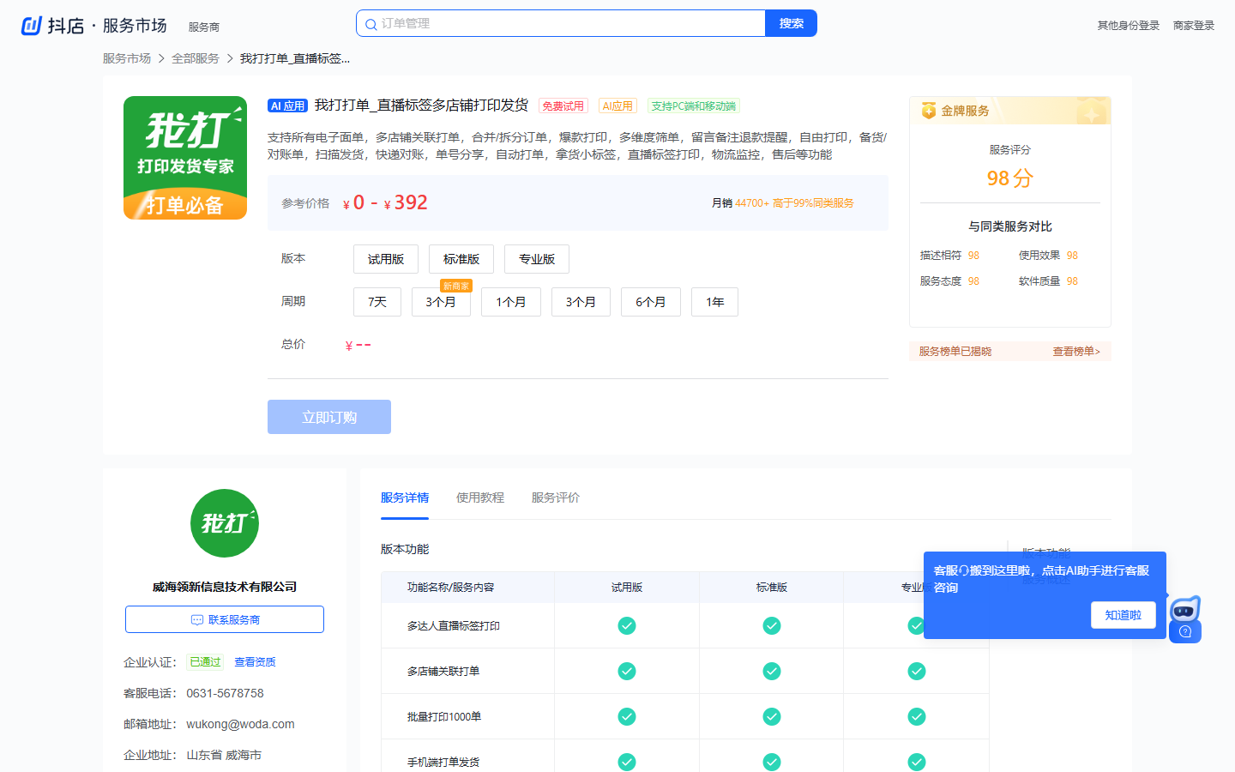Click checkmark for 手机端打单发货 专业版

[x=917, y=762]
